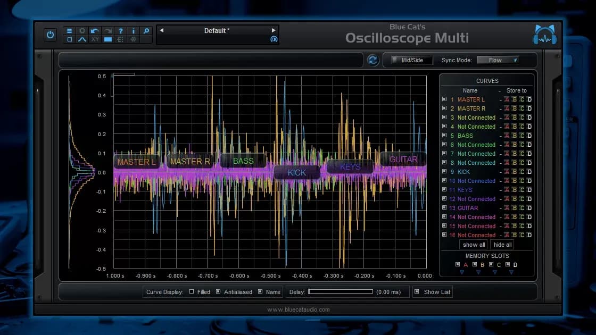Toggle visibility of BASS curve
The width and height of the screenshot is (596, 335).
point(444,135)
